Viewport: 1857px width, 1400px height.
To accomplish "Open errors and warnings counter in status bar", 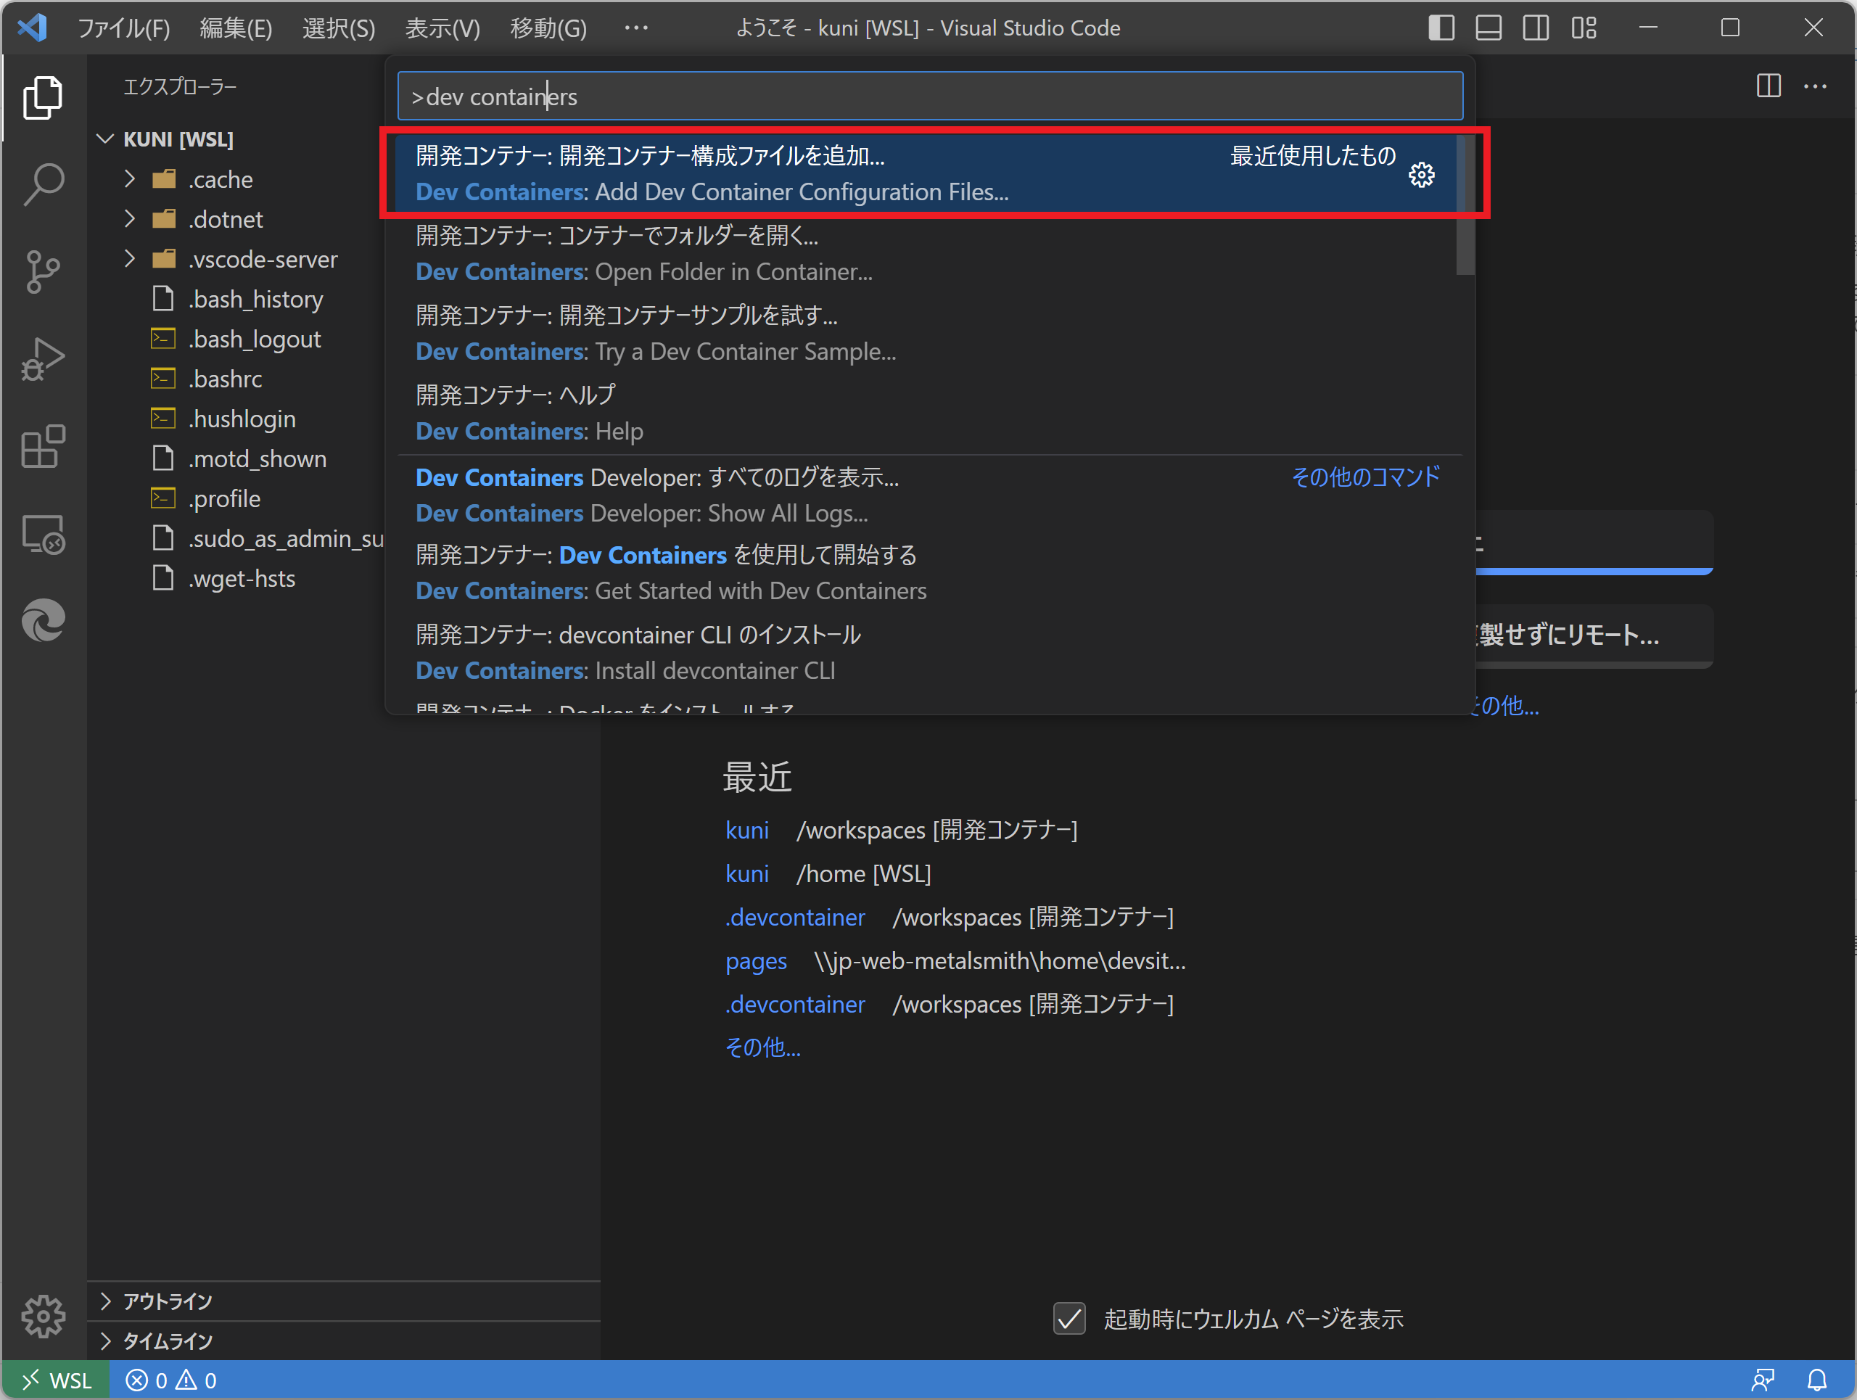I will coord(171,1380).
